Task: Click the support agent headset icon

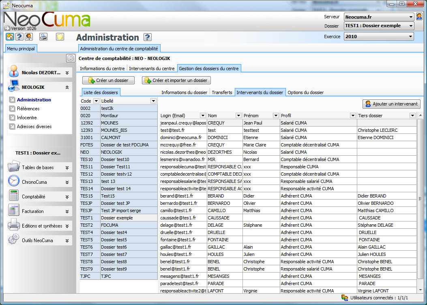Action: point(29,37)
